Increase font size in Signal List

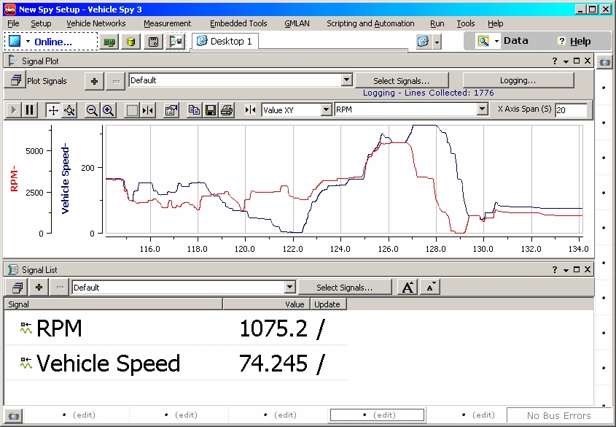pyautogui.click(x=408, y=288)
